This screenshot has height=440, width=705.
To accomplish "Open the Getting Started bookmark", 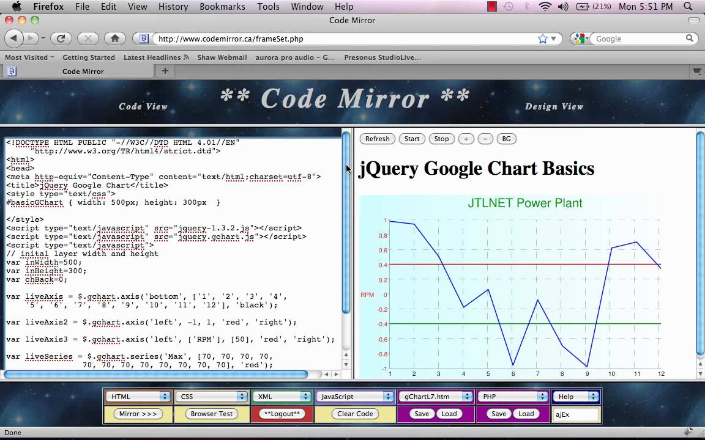I will click(89, 57).
